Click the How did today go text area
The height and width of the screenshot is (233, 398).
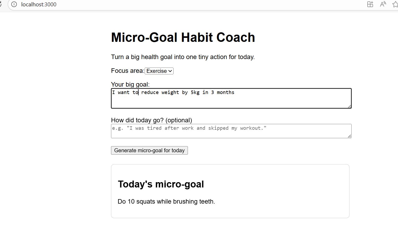pyautogui.click(x=231, y=131)
